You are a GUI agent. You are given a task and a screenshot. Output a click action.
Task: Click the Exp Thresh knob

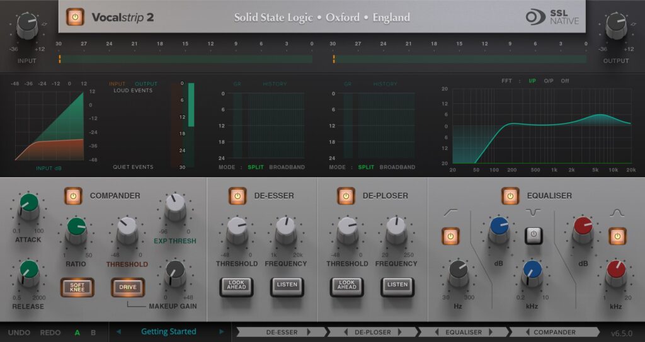coord(175,206)
